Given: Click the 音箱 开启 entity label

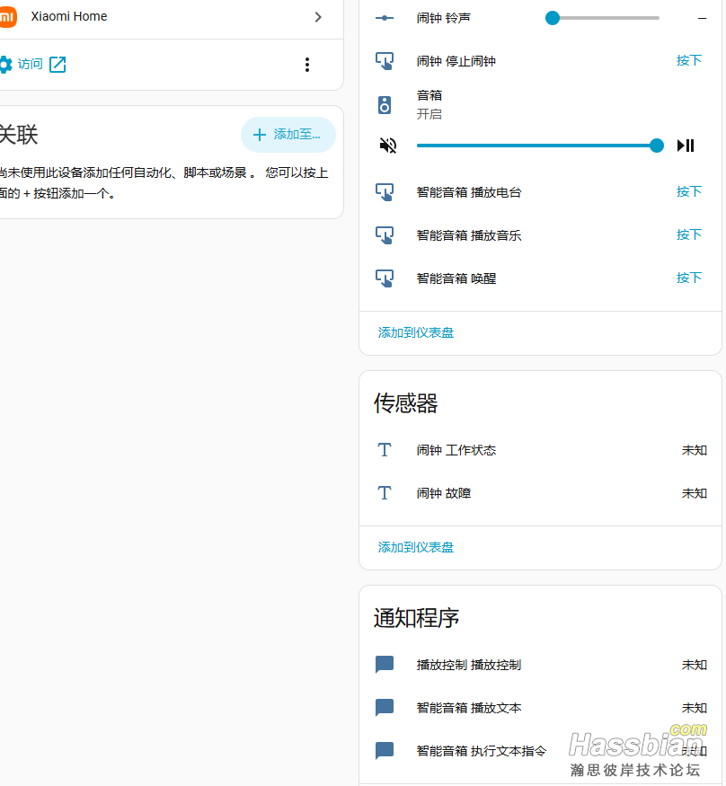Looking at the screenshot, I should coord(429,105).
